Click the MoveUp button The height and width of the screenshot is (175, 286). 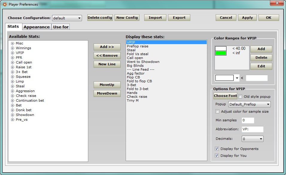point(107,85)
